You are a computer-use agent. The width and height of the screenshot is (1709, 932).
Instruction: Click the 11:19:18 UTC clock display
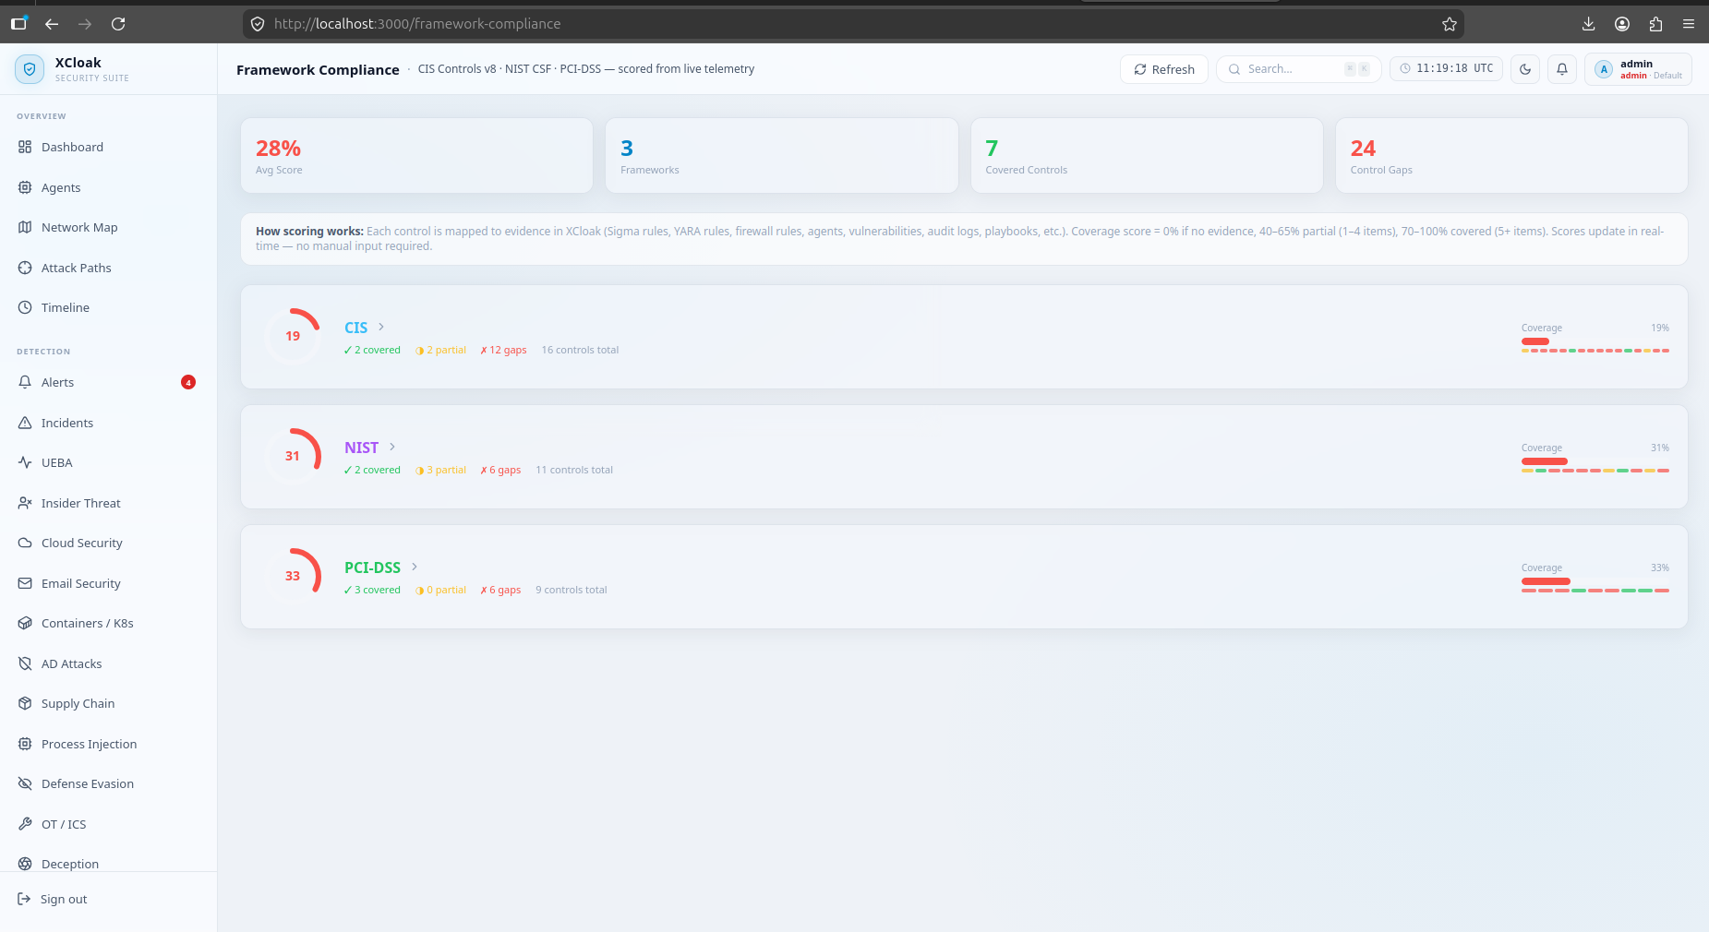[1447, 69]
